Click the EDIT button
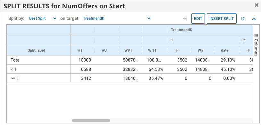Screen dimensions: 261x125 tap(198, 19)
